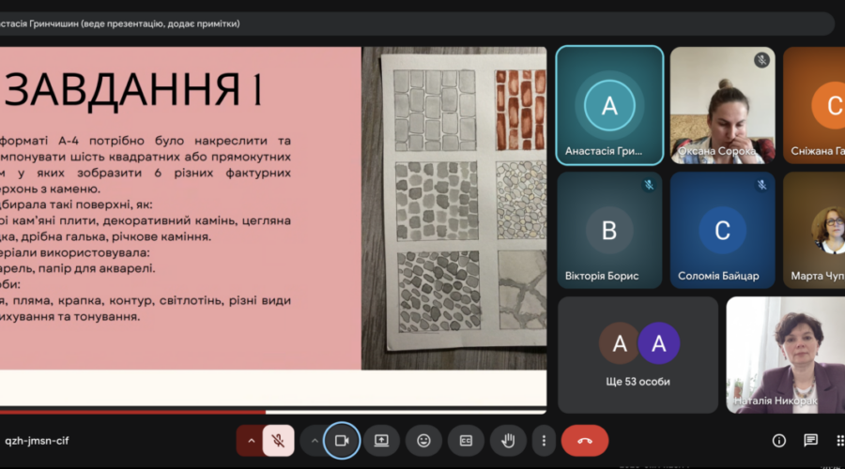Click the letter A avatar of Анастасія
The height and width of the screenshot is (469, 845).
(609, 105)
